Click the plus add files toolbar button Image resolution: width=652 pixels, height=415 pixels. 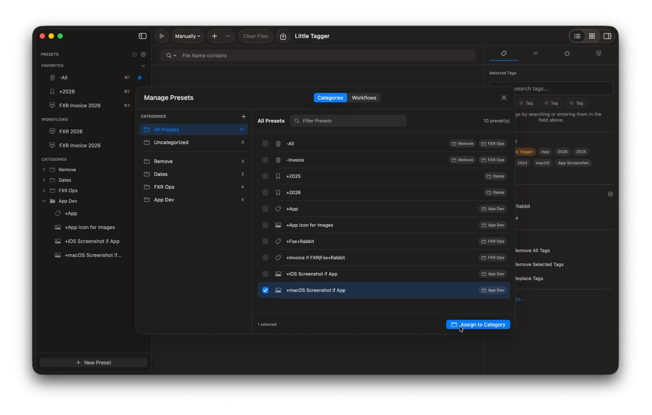tap(215, 36)
